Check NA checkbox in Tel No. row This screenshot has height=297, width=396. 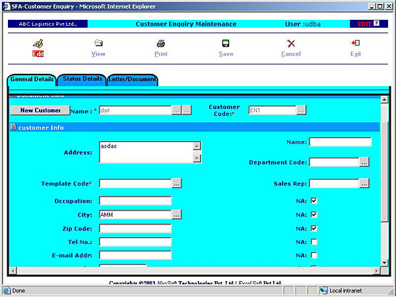click(x=314, y=242)
